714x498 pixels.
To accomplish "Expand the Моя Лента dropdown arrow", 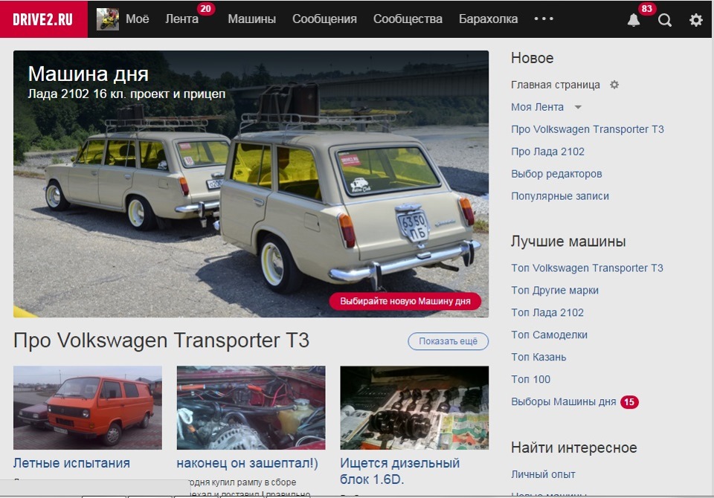I will (578, 108).
